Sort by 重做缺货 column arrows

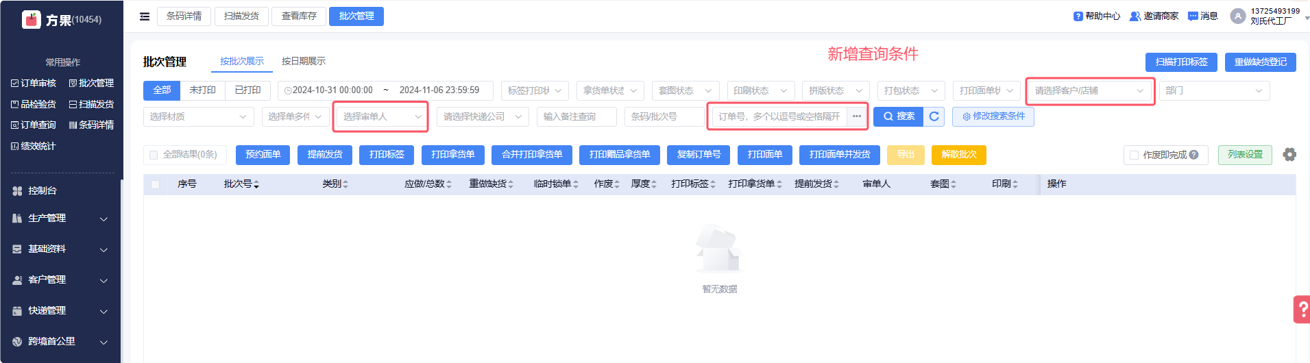(x=511, y=184)
